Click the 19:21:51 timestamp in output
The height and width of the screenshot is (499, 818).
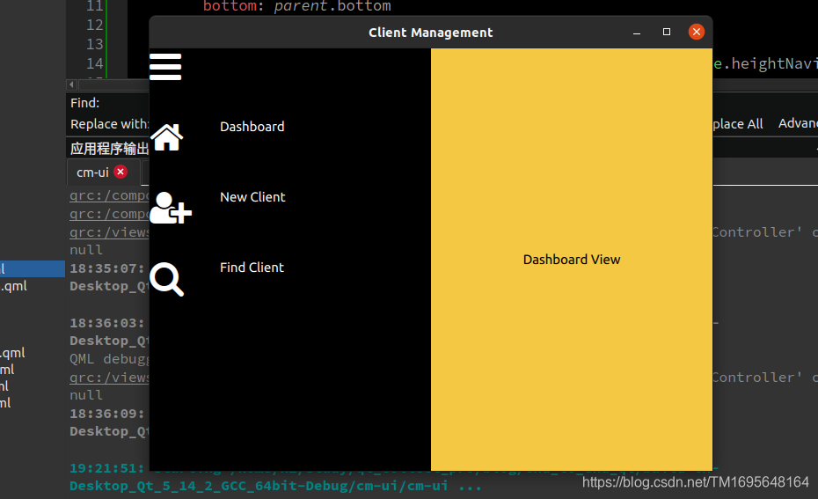click(x=107, y=468)
